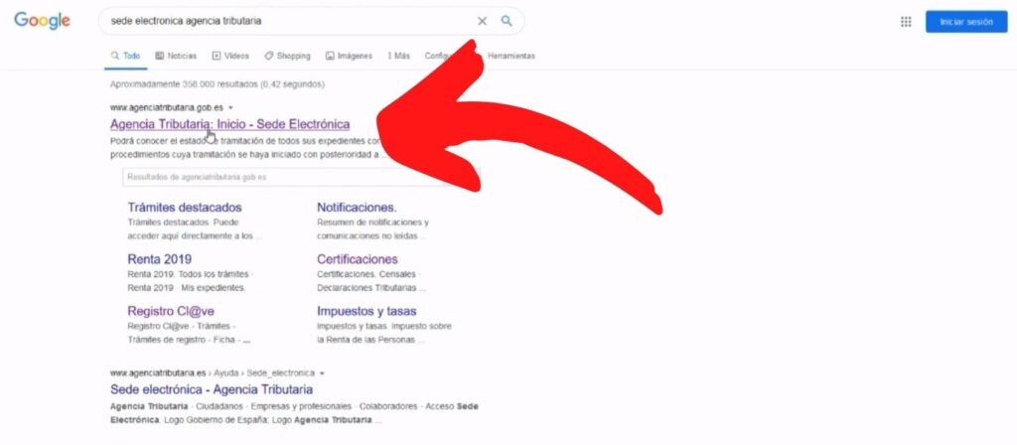The height and width of the screenshot is (445, 1017).
Task: Switch to the Imágenes tab
Action: (349, 56)
